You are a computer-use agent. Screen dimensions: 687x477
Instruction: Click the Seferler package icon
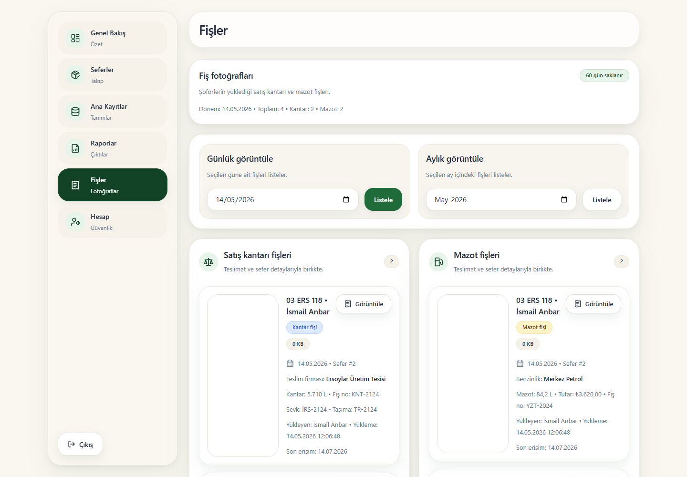pyautogui.click(x=75, y=75)
